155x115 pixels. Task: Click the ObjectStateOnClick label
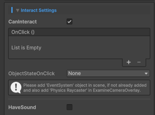point(32,73)
